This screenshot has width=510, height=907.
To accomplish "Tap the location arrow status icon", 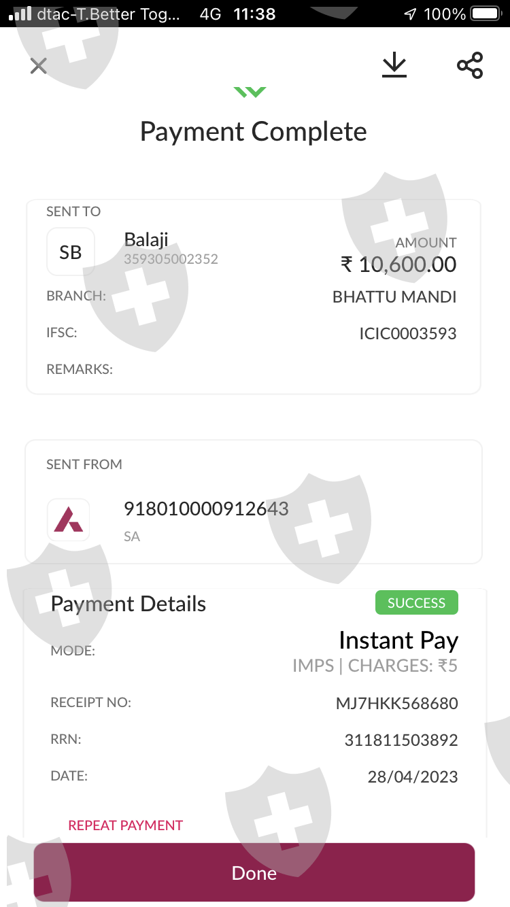I will tap(409, 14).
